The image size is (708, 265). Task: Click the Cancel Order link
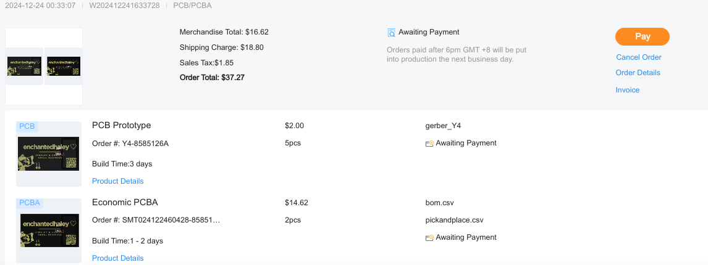pos(638,57)
